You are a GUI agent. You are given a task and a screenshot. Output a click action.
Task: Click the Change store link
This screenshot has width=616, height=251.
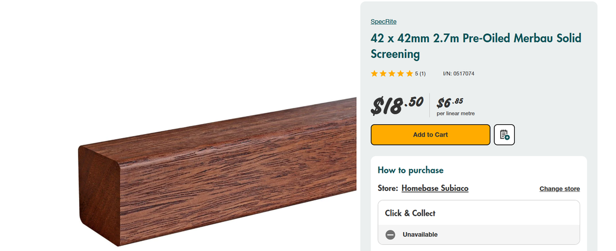click(x=560, y=189)
